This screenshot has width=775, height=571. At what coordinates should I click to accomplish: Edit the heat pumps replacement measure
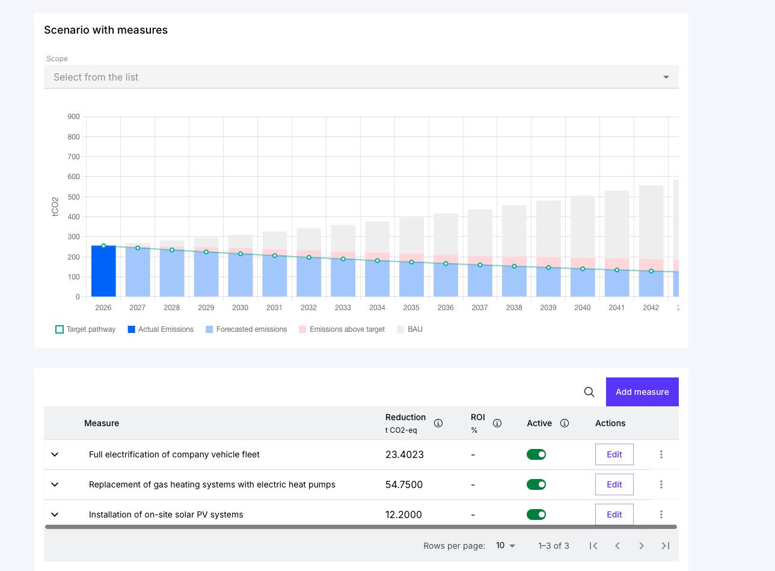click(x=614, y=484)
